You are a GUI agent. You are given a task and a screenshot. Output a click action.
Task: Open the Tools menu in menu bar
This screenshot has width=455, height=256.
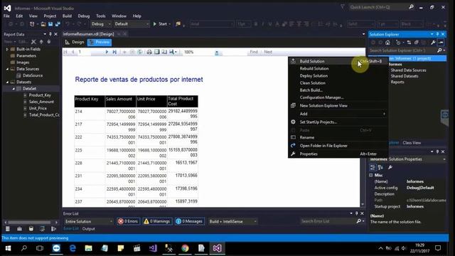(101, 16)
